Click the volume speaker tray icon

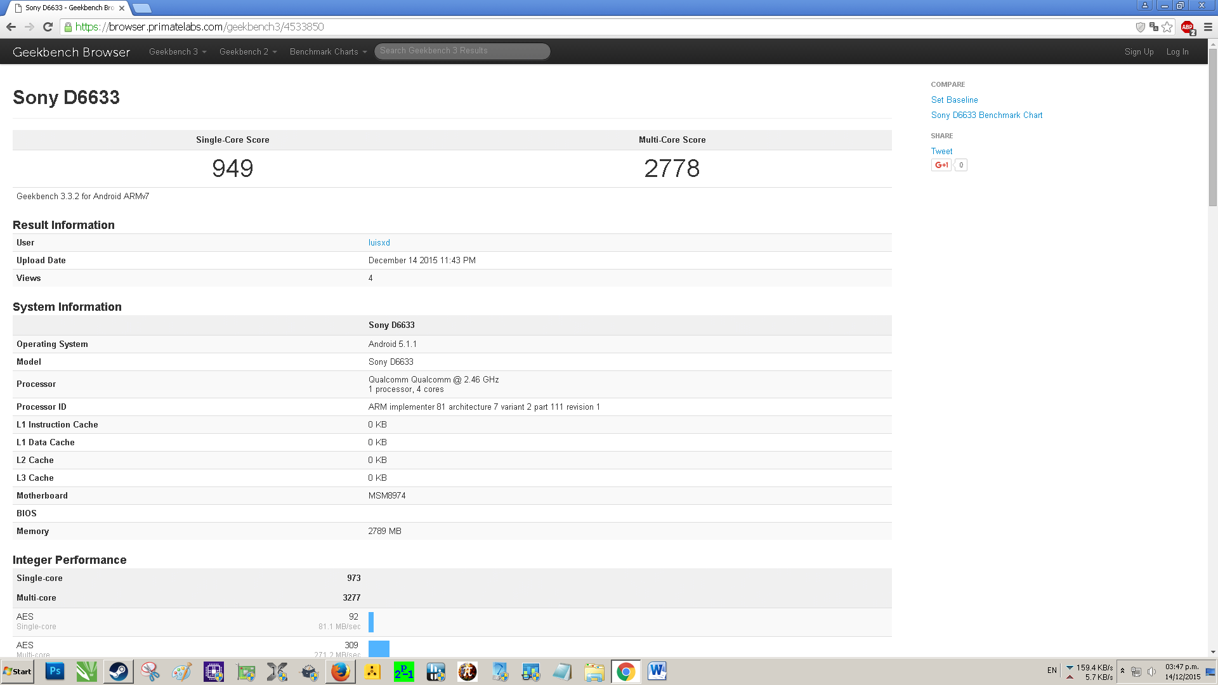[1151, 672]
